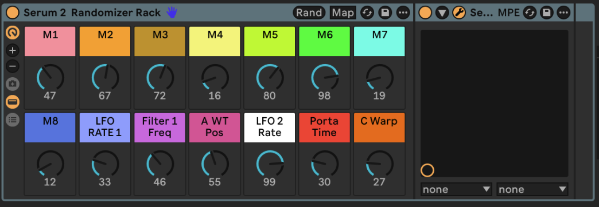Viewport: 599px width, 207px height.
Task: Click the C Warp knob
Action: (379, 164)
